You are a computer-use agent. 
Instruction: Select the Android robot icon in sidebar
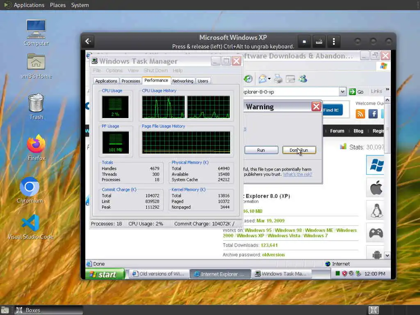376,254
